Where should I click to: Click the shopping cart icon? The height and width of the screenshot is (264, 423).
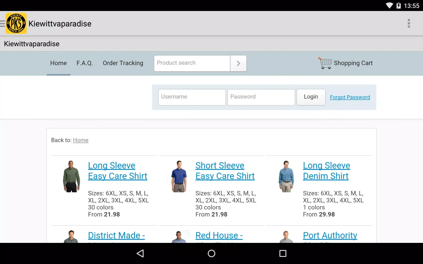point(325,63)
